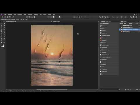Click the horizontal scrollbar below the canvas
140x105 pixels.
tap(52, 89)
